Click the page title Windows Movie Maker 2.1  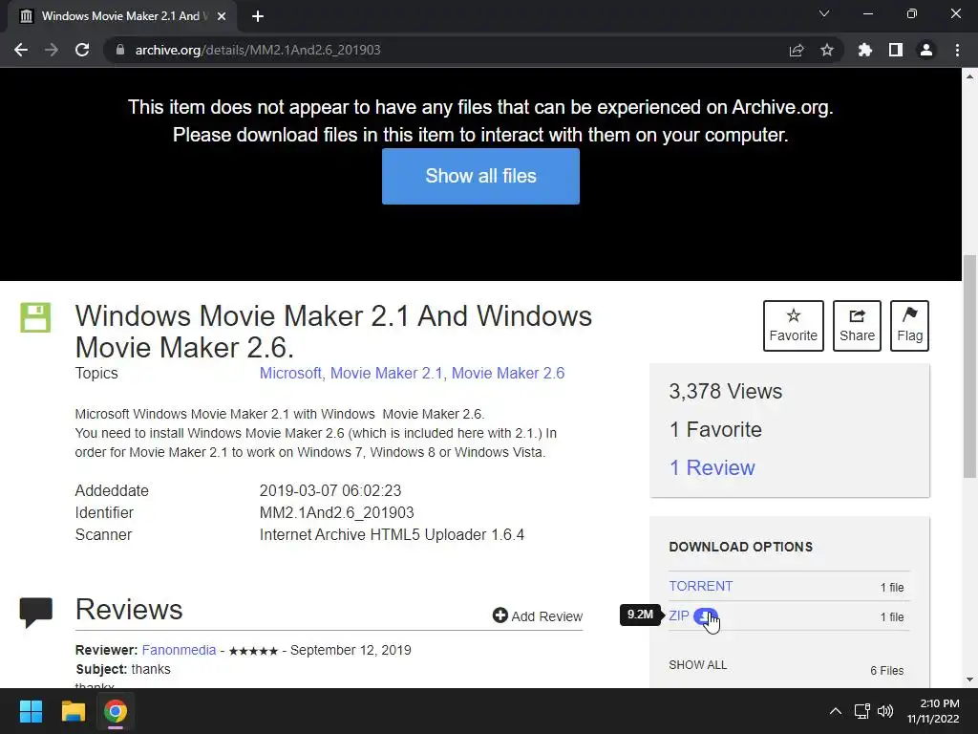[x=333, y=332]
